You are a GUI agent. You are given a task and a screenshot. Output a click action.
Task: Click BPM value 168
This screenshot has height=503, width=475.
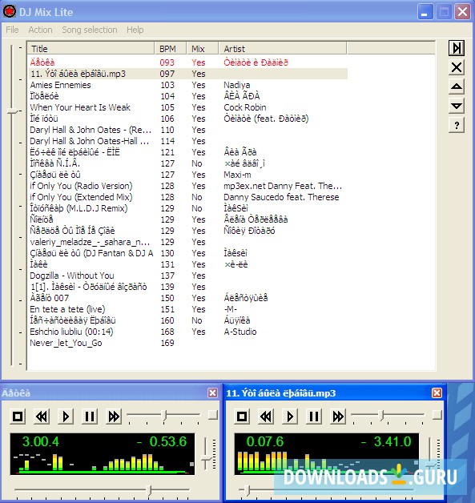click(167, 332)
